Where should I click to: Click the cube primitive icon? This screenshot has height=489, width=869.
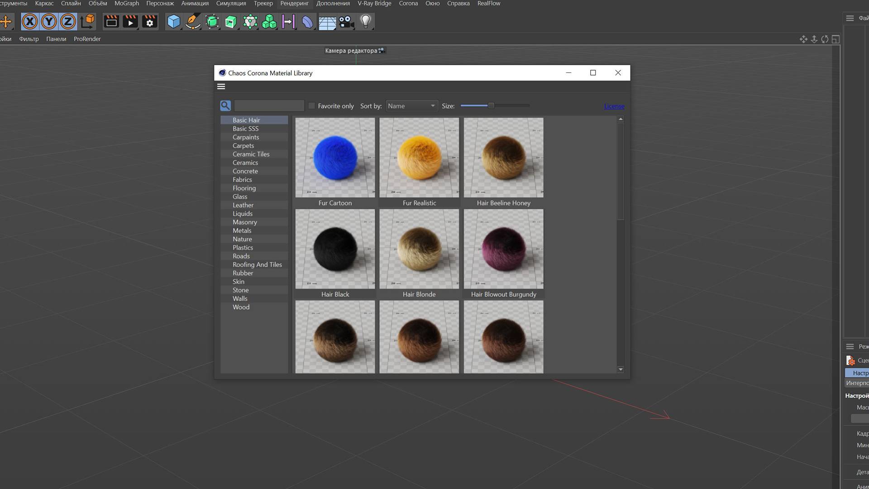[173, 21]
